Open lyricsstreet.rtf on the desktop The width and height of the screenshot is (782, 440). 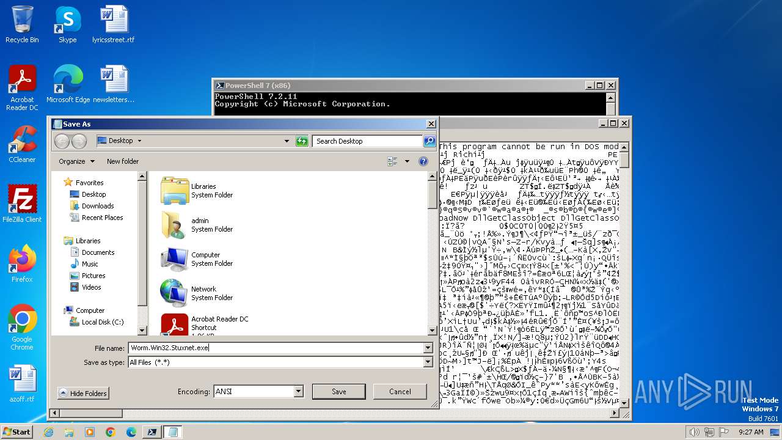click(114, 24)
